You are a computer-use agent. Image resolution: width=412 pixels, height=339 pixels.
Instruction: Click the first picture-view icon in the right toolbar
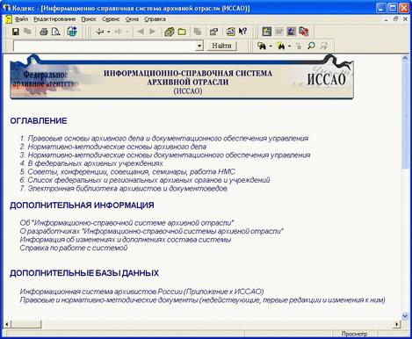tap(267, 32)
